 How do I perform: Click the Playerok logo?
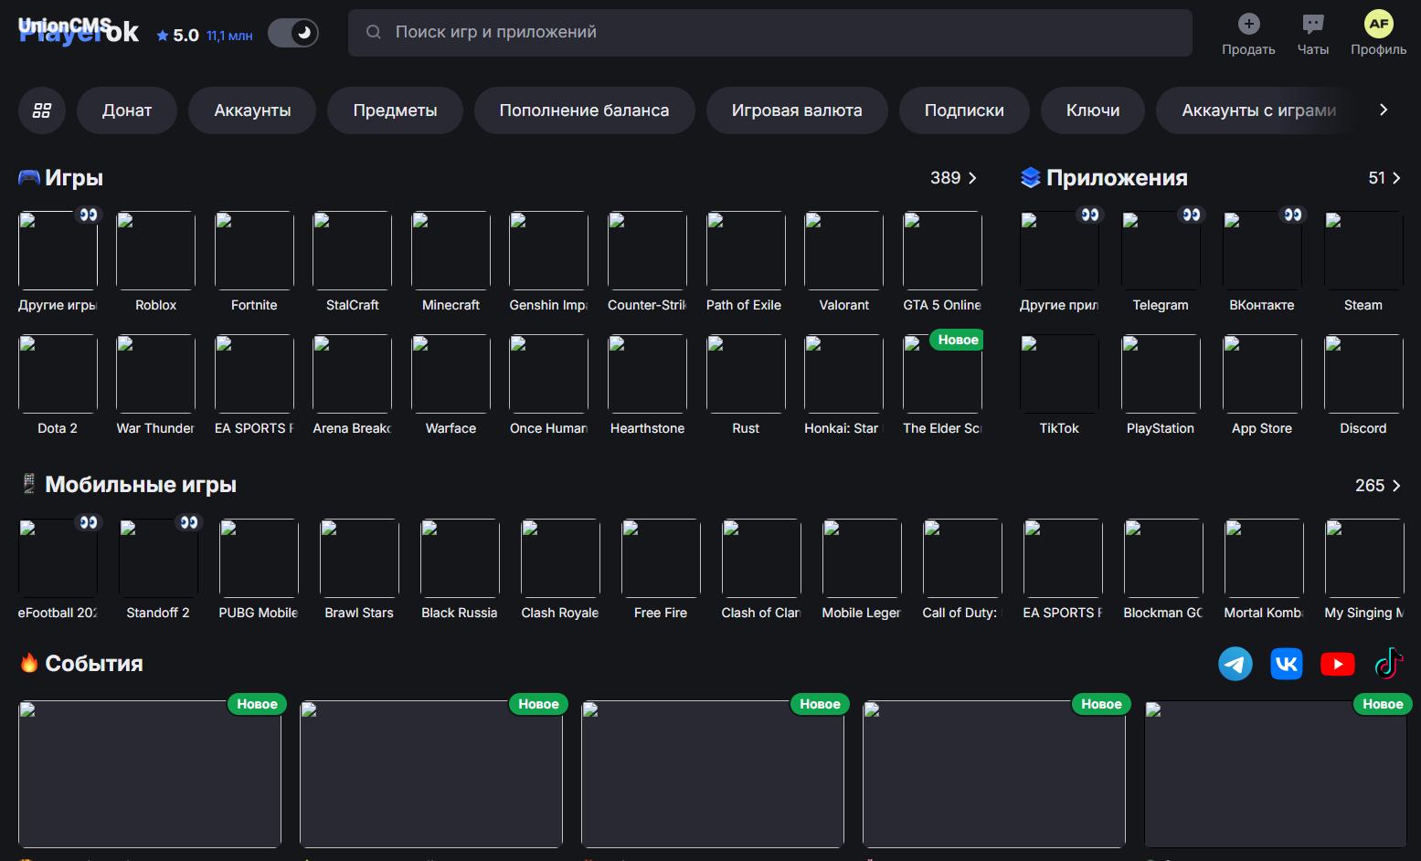pos(79,33)
